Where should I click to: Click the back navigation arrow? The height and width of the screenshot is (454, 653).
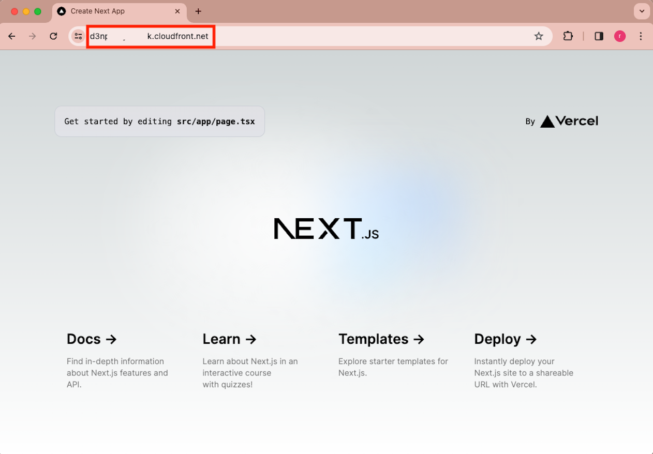[11, 36]
